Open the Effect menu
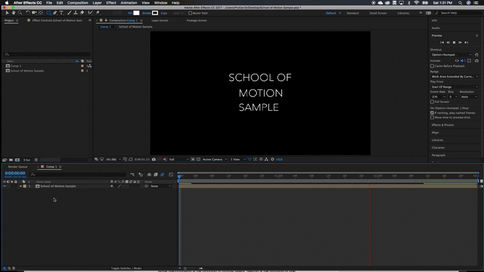This screenshot has width=484, height=272. pyautogui.click(x=111, y=3)
